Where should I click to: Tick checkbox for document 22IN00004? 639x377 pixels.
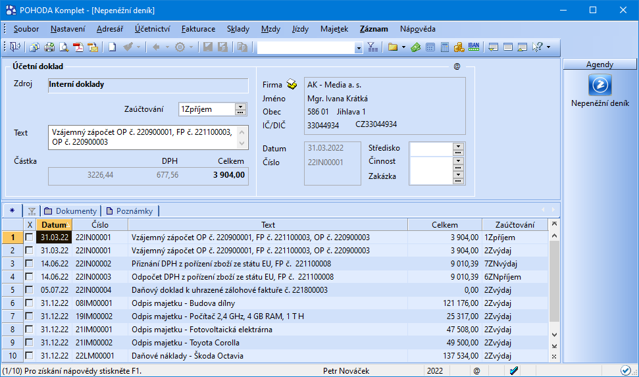[x=29, y=289]
